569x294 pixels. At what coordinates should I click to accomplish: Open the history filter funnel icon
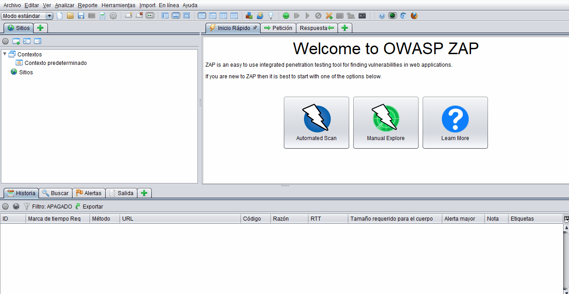click(26, 206)
